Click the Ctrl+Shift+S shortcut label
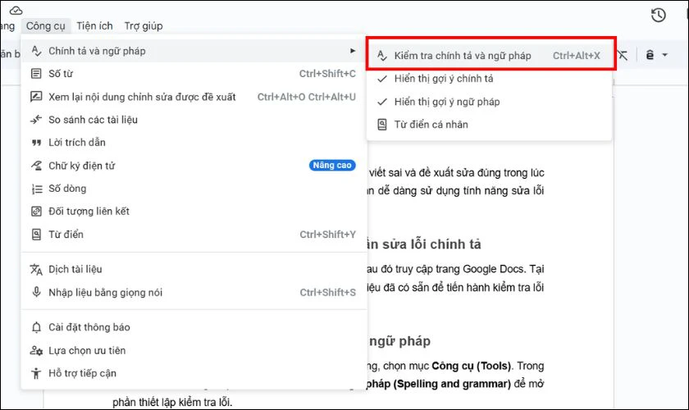The height and width of the screenshot is (410, 689). click(x=328, y=292)
